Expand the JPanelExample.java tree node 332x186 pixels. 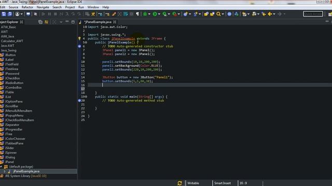click(x=5, y=171)
